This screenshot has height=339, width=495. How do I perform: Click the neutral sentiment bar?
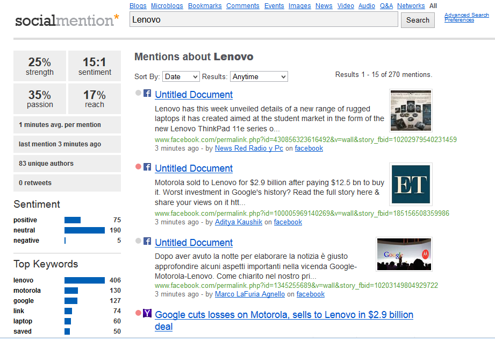click(84, 230)
